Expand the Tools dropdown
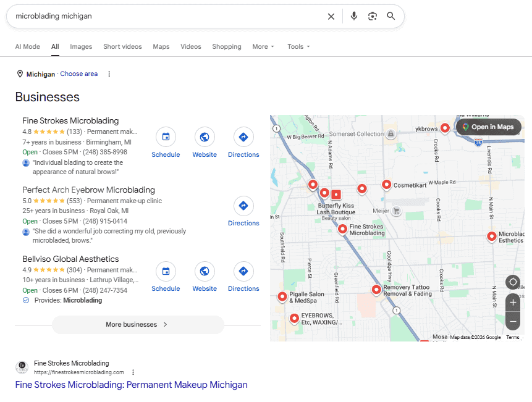This screenshot has width=532, height=402. click(x=298, y=46)
